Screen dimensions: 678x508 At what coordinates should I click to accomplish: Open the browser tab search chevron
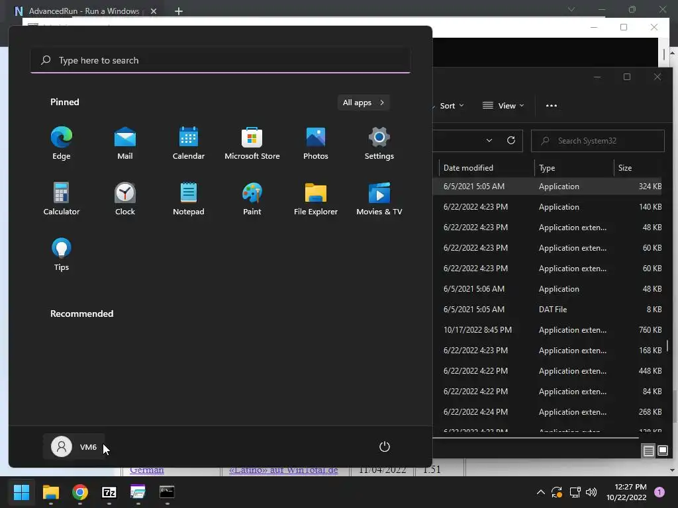(x=571, y=9)
